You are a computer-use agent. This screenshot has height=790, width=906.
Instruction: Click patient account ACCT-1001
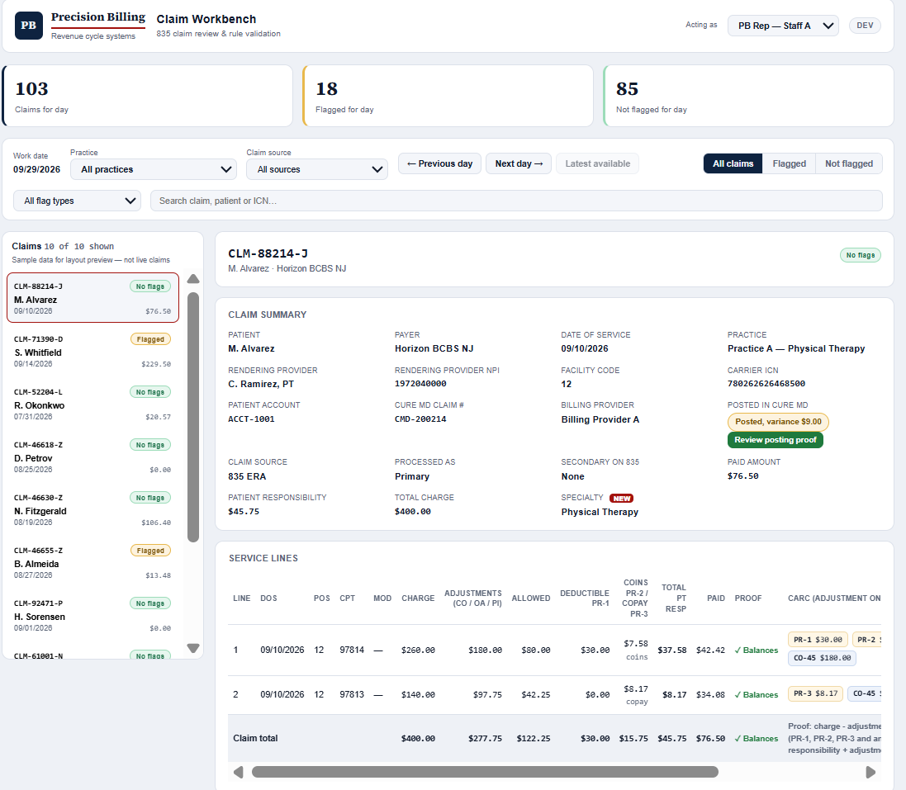[251, 419]
